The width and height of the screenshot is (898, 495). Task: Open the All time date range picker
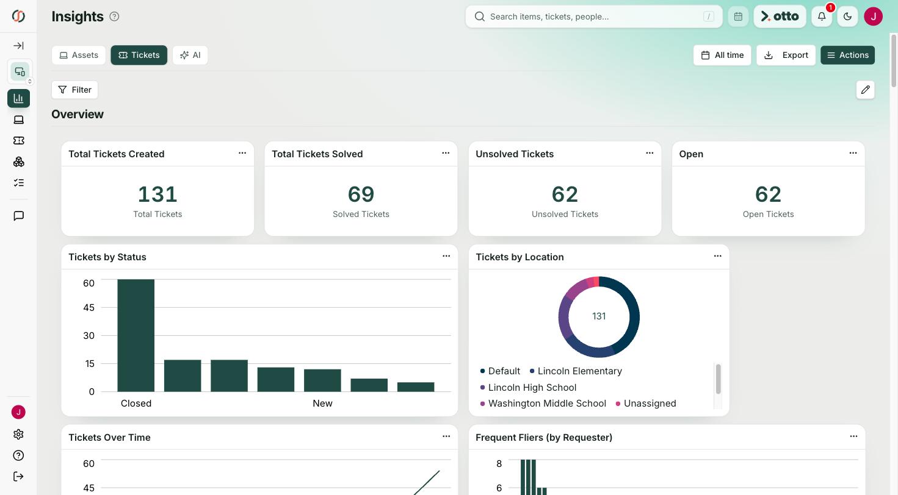722,55
